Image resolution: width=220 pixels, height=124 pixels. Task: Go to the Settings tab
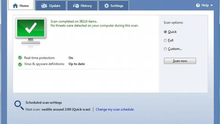114,5
